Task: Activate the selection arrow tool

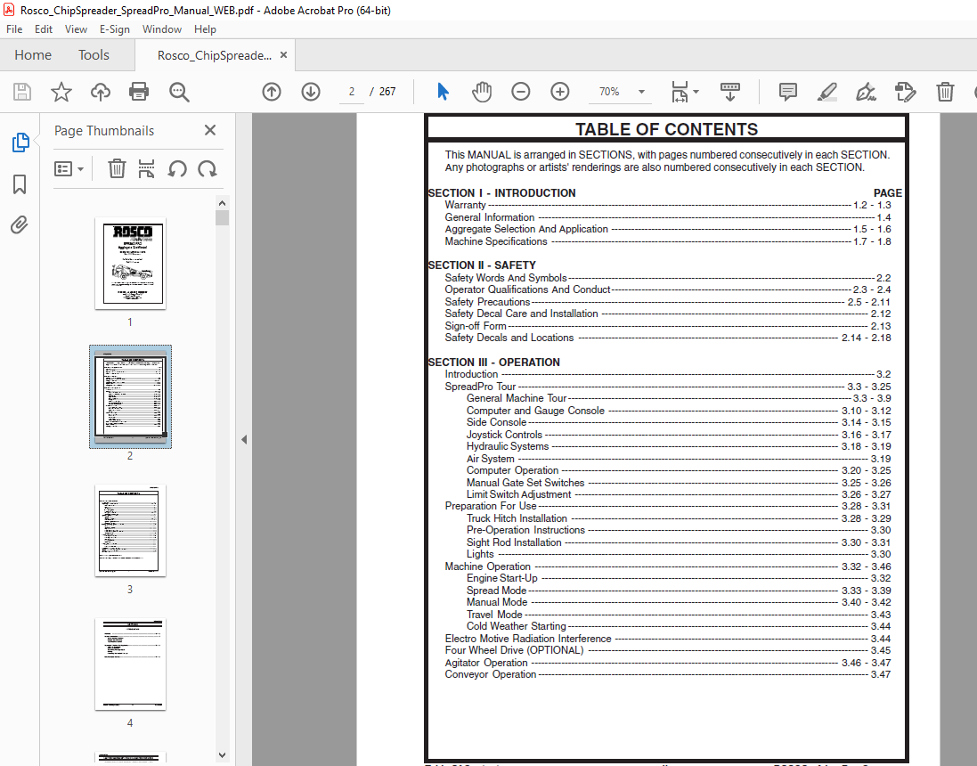Action: click(x=443, y=92)
